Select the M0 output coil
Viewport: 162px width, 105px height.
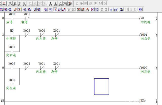pyautogui.click(x=145, y=19)
